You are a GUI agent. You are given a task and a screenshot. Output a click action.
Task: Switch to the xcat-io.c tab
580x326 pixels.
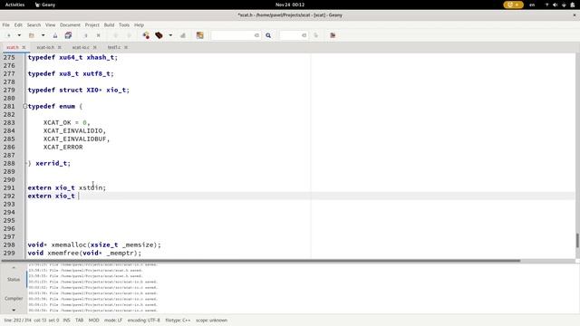81,47
